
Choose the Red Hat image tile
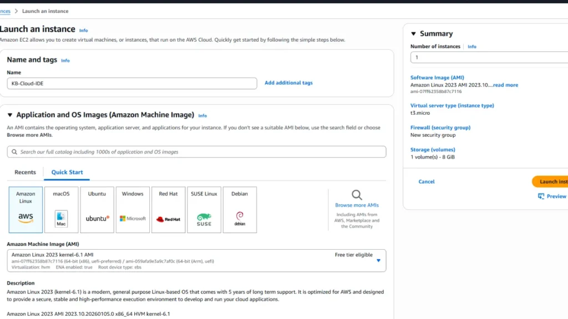point(168,209)
